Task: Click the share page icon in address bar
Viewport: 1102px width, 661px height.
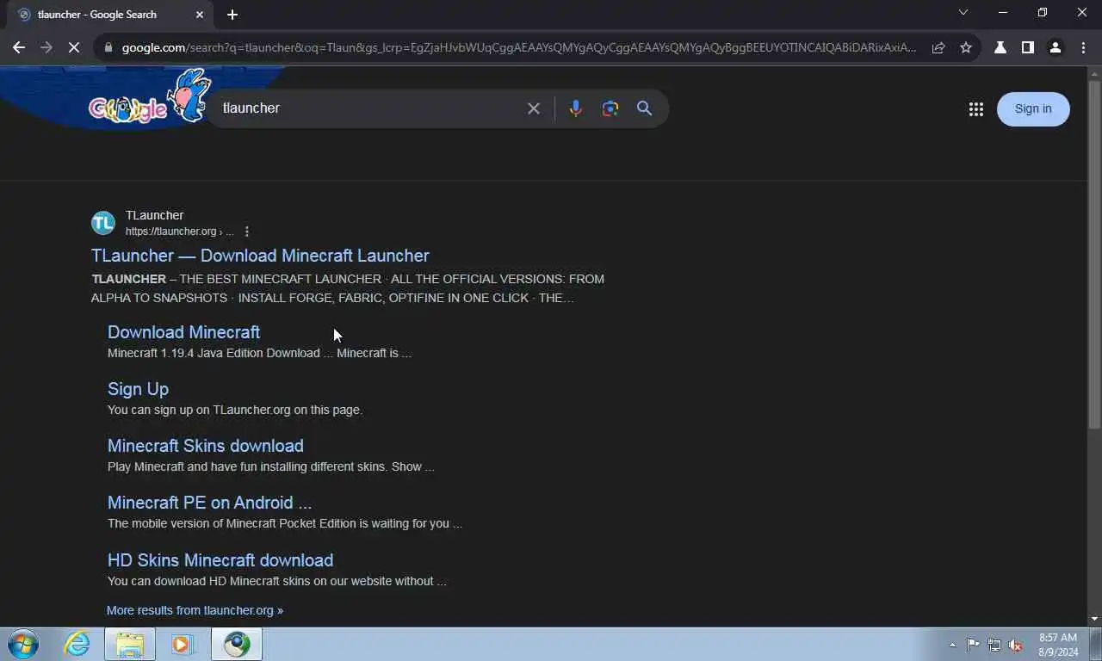Action: coord(938,48)
